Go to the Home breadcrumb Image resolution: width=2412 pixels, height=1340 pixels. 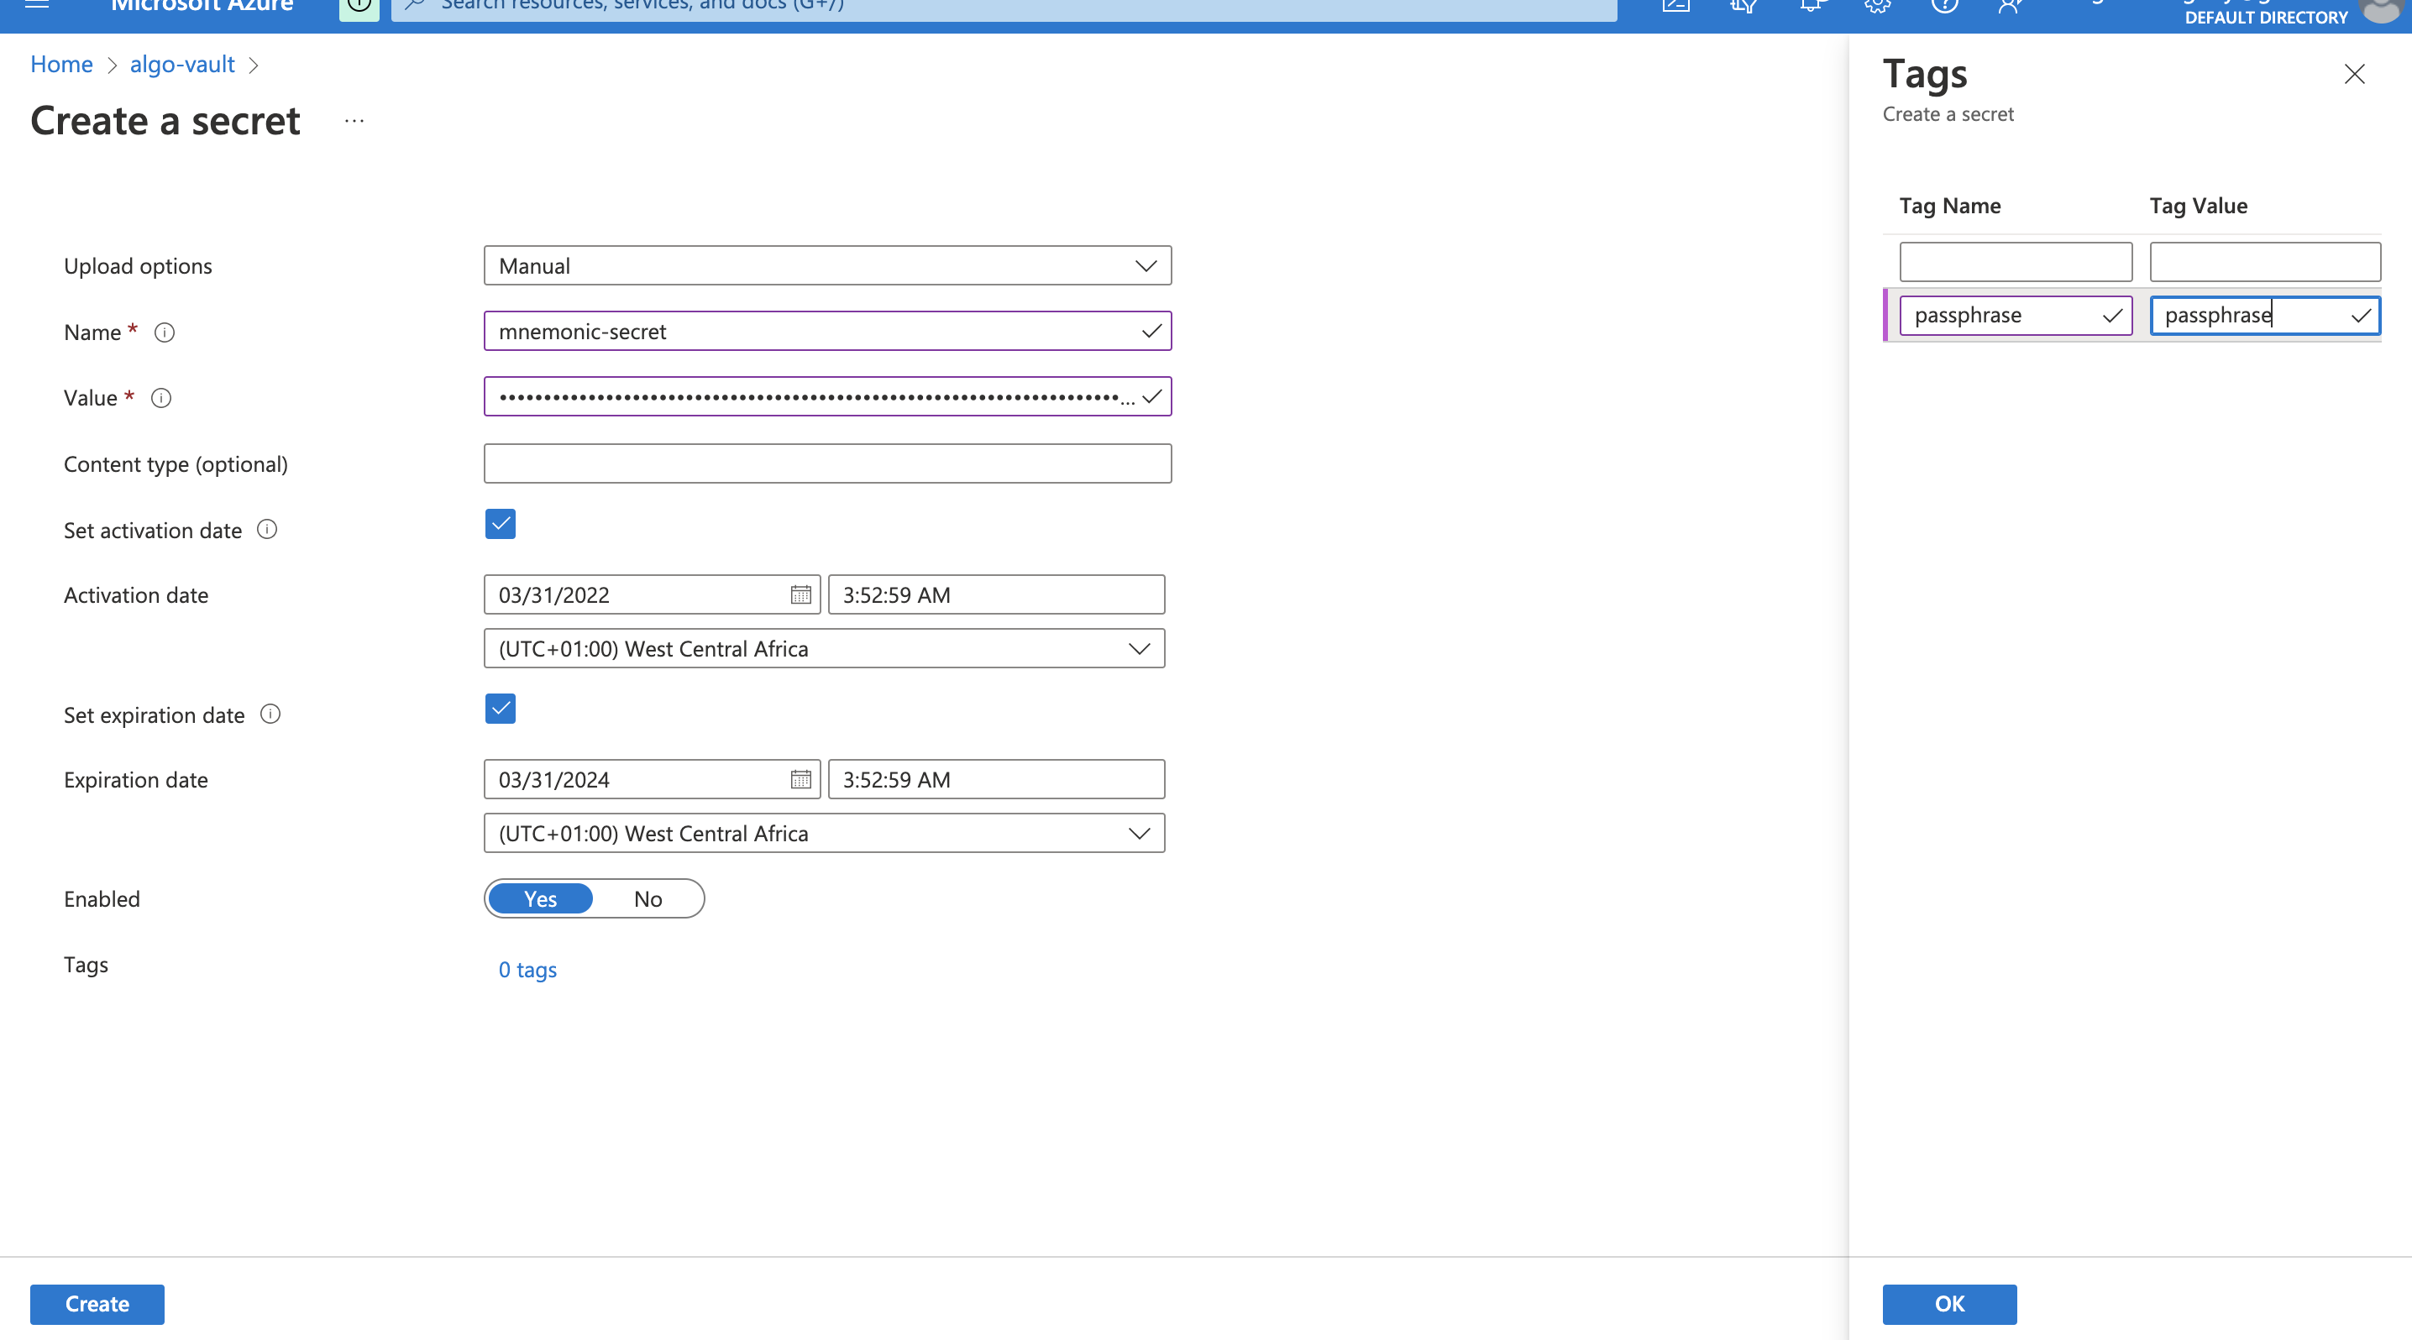pos(60,64)
